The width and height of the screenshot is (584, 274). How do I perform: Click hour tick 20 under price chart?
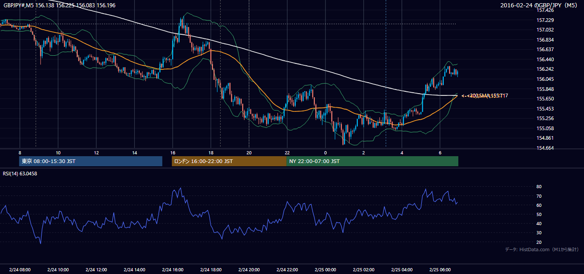click(249, 153)
